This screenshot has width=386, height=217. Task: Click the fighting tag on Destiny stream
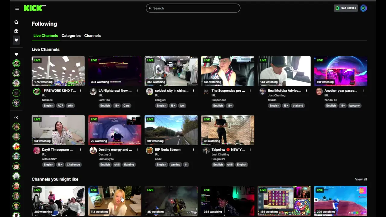click(129, 165)
